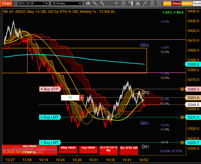
Task: Click the 5331.5 price marker
Action: point(193,117)
